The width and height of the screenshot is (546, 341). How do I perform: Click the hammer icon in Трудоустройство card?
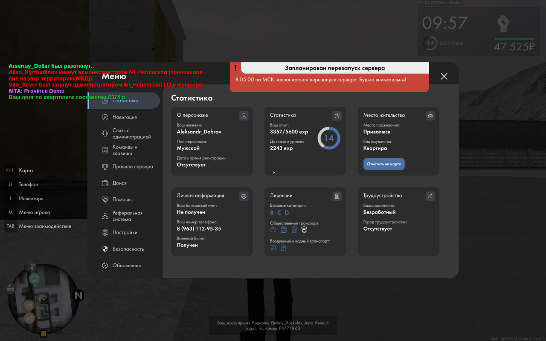[430, 196]
